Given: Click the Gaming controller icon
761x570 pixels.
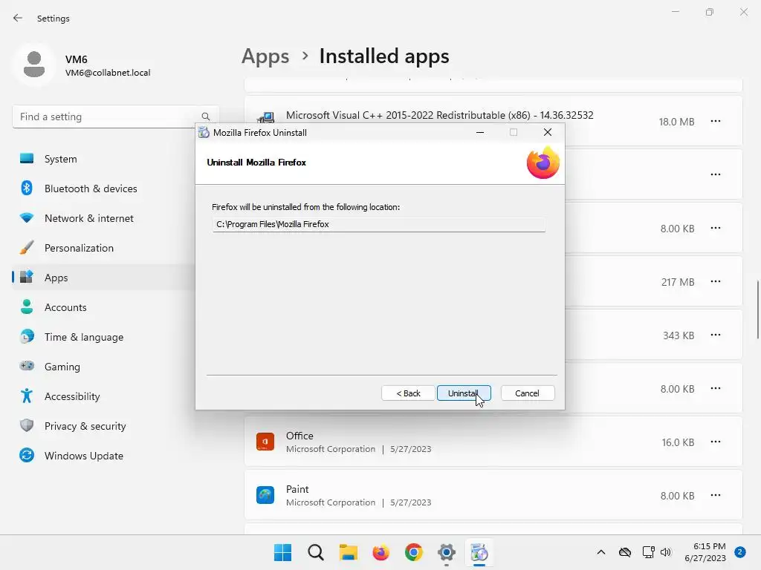Looking at the screenshot, I should (27, 365).
